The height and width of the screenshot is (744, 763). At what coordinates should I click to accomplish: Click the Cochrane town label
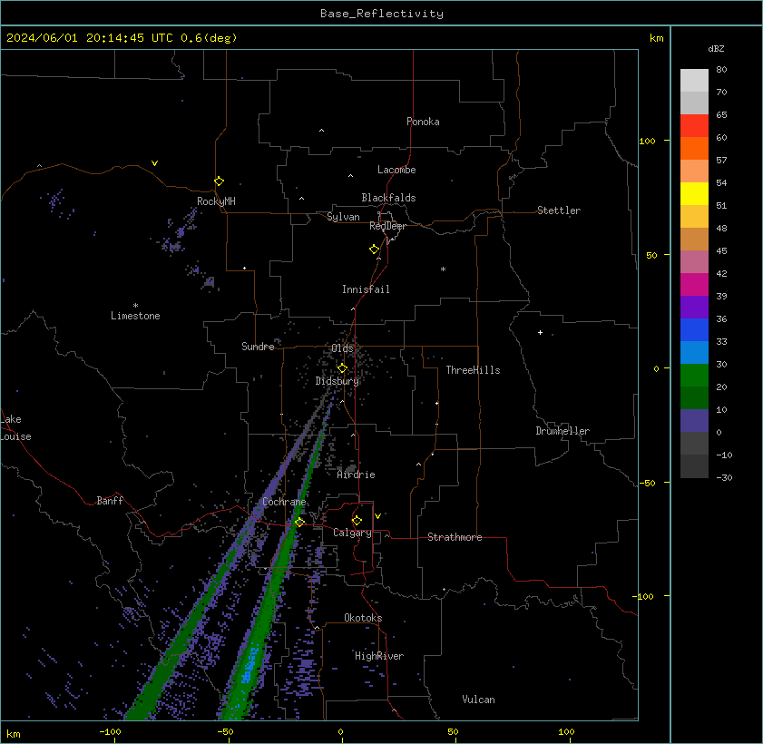(284, 502)
